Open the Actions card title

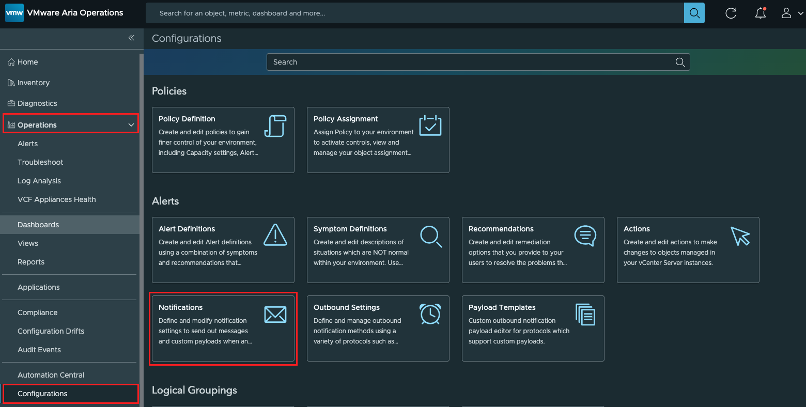point(637,229)
